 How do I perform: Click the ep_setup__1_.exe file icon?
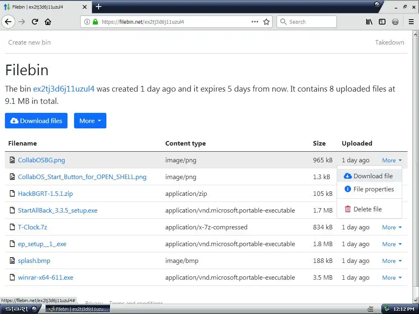coord(12,244)
